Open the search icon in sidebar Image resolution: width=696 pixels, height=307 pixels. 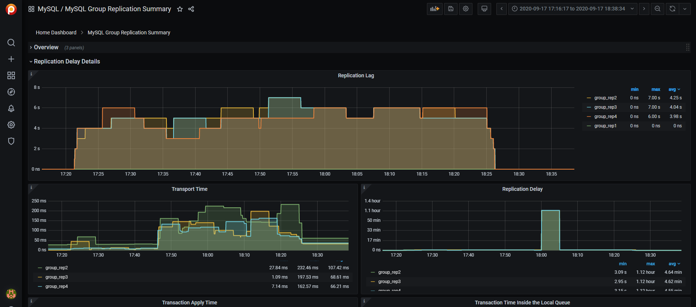pos(11,43)
